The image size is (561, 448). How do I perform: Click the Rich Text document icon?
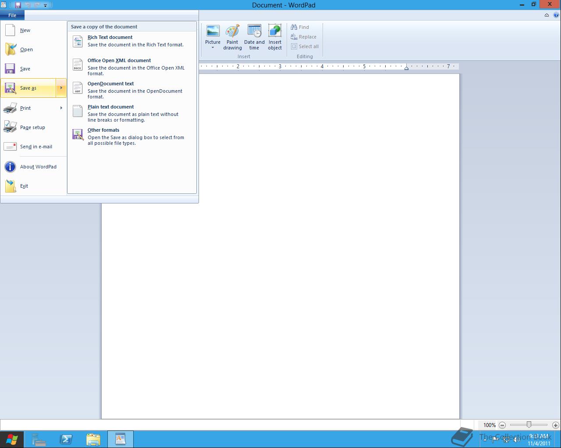click(x=78, y=41)
